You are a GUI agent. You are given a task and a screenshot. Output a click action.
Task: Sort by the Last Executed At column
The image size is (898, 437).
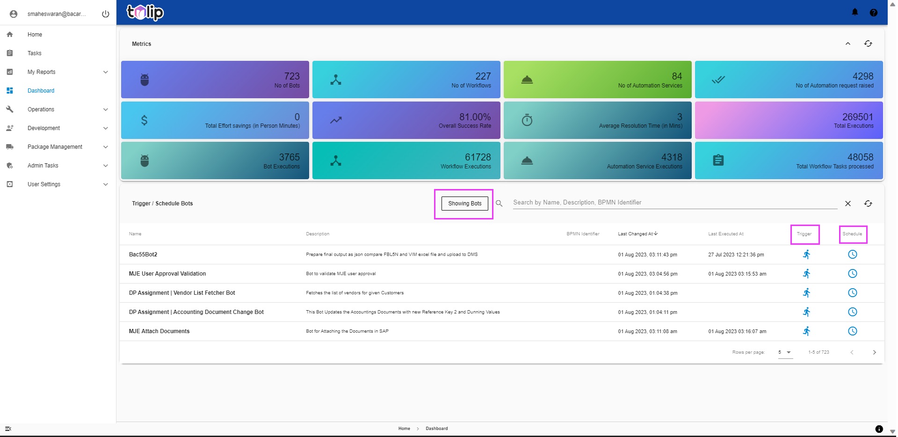click(x=726, y=234)
